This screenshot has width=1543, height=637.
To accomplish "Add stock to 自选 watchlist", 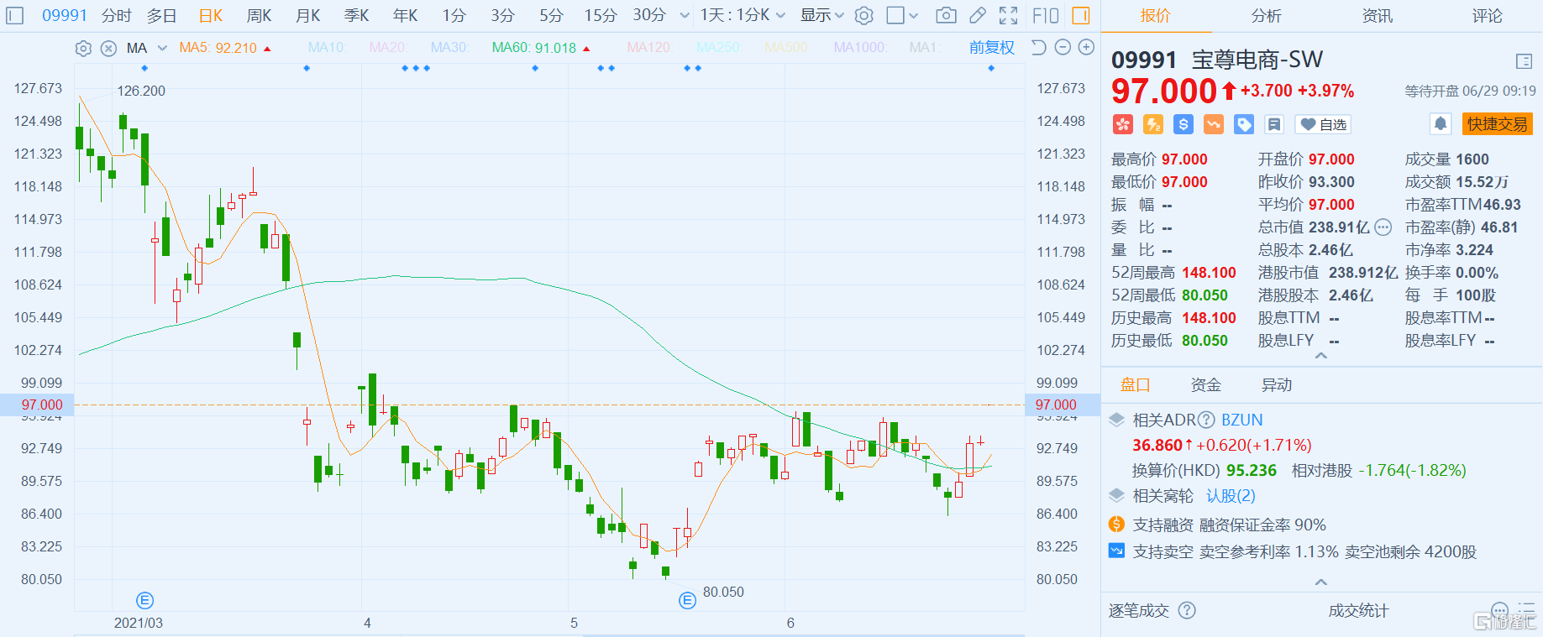I will pos(1323,124).
